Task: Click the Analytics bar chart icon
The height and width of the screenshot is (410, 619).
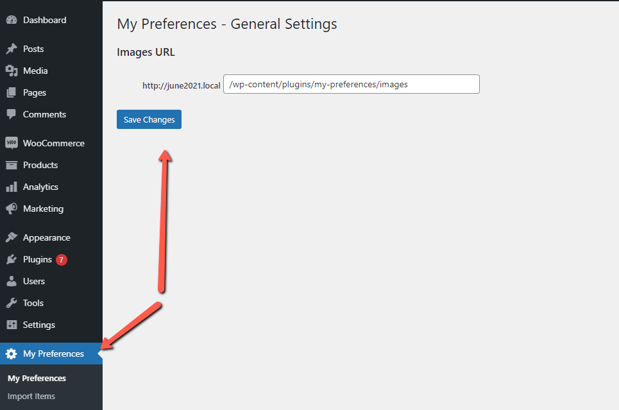Action: click(x=12, y=187)
